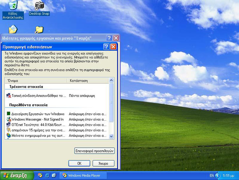Launch Outlook Express from quick launch
This screenshot has width=239, height=180.
point(54,175)
